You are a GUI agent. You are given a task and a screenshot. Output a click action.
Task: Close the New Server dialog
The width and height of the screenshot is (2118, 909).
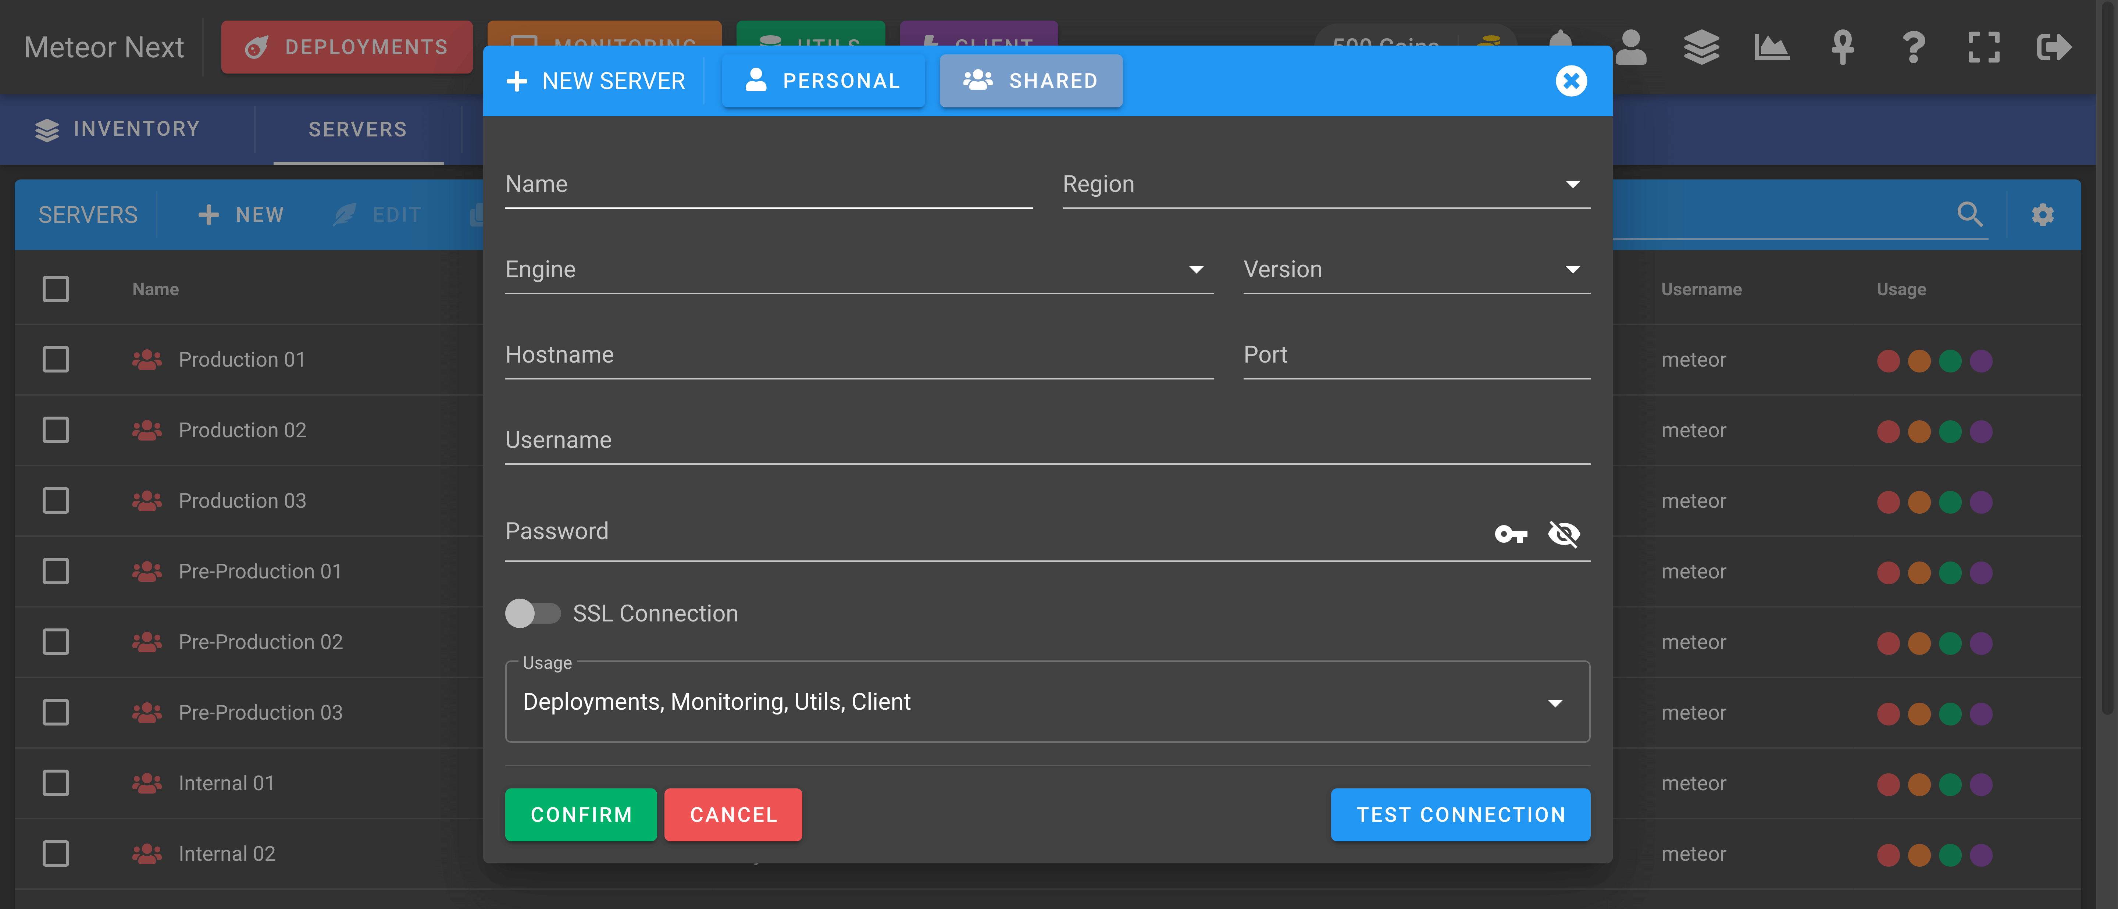1570,81
